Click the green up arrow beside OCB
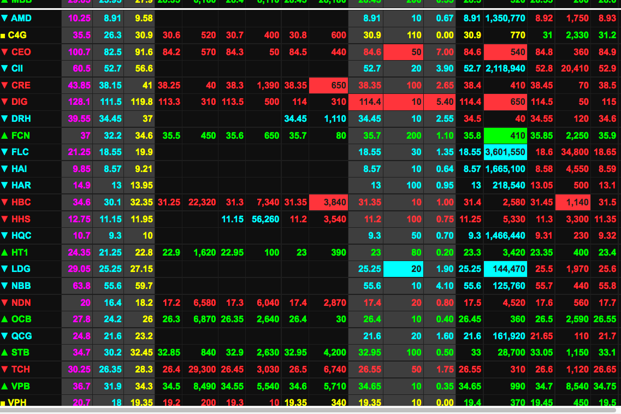621x414 pixels. click(4, 319)
